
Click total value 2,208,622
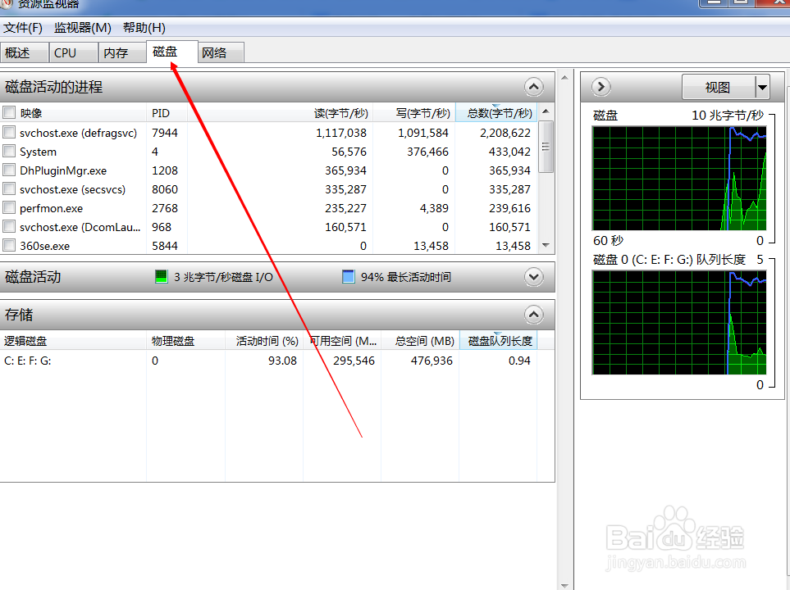click(x=505, y=133)
